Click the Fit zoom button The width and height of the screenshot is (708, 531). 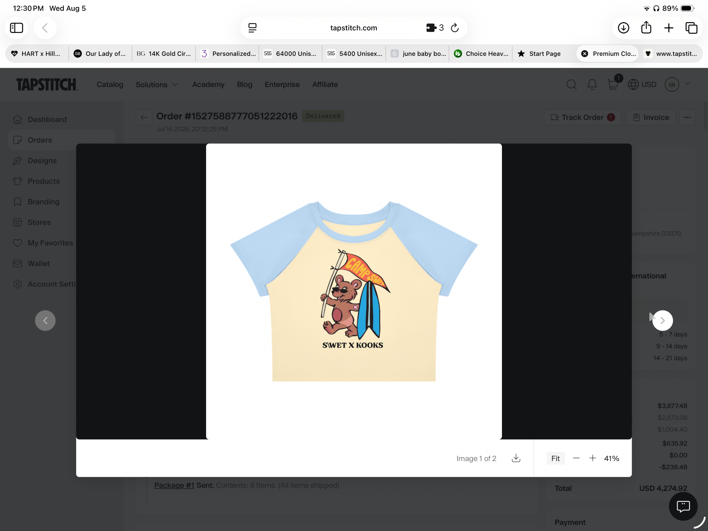click(x=555, y=458)
